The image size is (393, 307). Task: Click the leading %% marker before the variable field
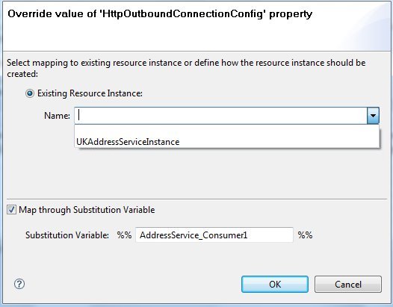coord(124,235)
